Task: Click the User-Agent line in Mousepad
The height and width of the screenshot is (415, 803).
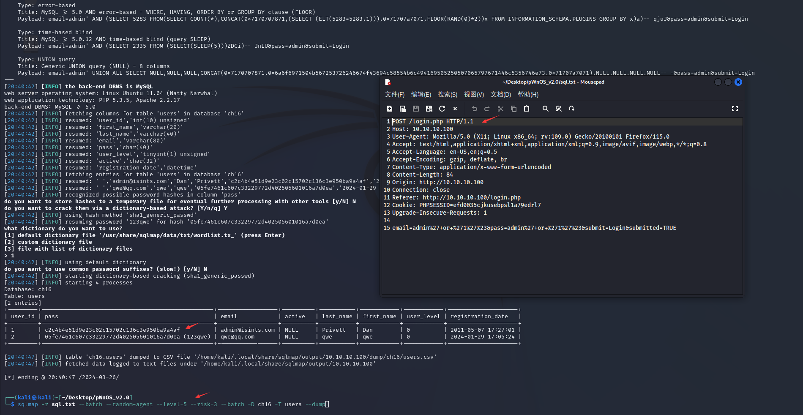Action: coord(531,137)
